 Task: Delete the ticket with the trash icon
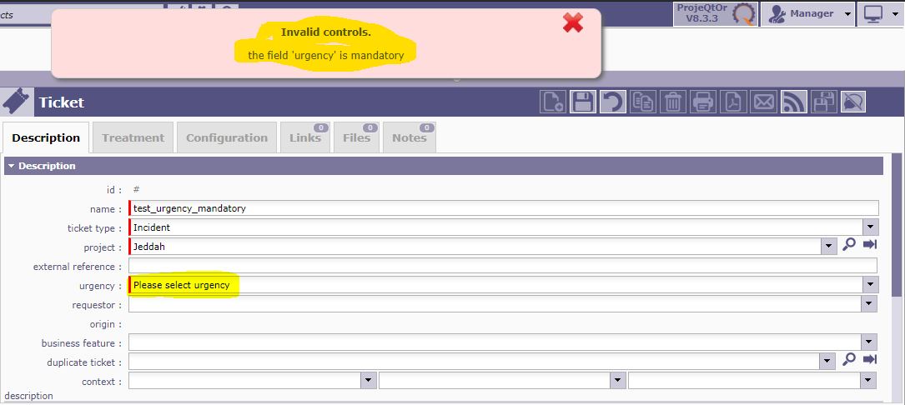(x=672, y=102)
